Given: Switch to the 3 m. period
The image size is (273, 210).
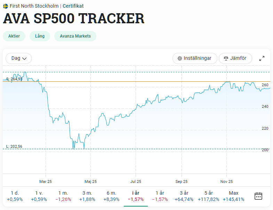Looking at the screenshot, I should [x=87, y=196].
